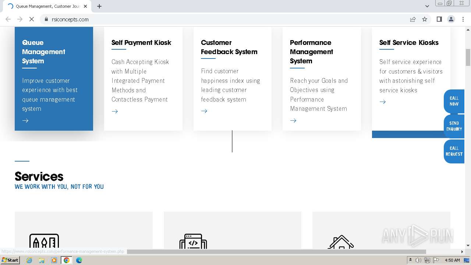The width and height of the screenshot is (471, 265).
Task: Click the arrow under Queue Management System
Action: [x=25, y=121]
